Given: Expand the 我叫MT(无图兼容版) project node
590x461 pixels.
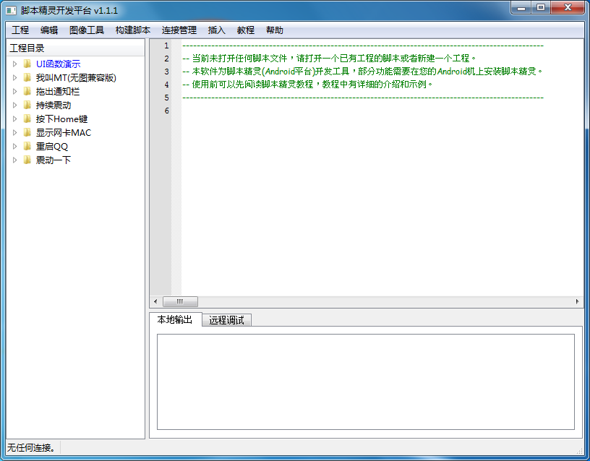Looking at the screenshot, I should [x=14, y=78].
